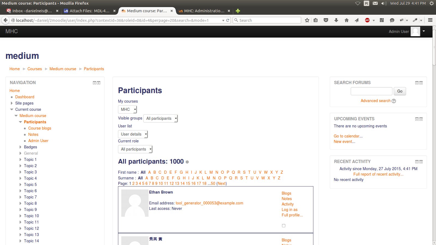Open Ethan Brown's email address link
This screenshot has width=436, height=245.
pyautogui.click(x=209, y=203)
